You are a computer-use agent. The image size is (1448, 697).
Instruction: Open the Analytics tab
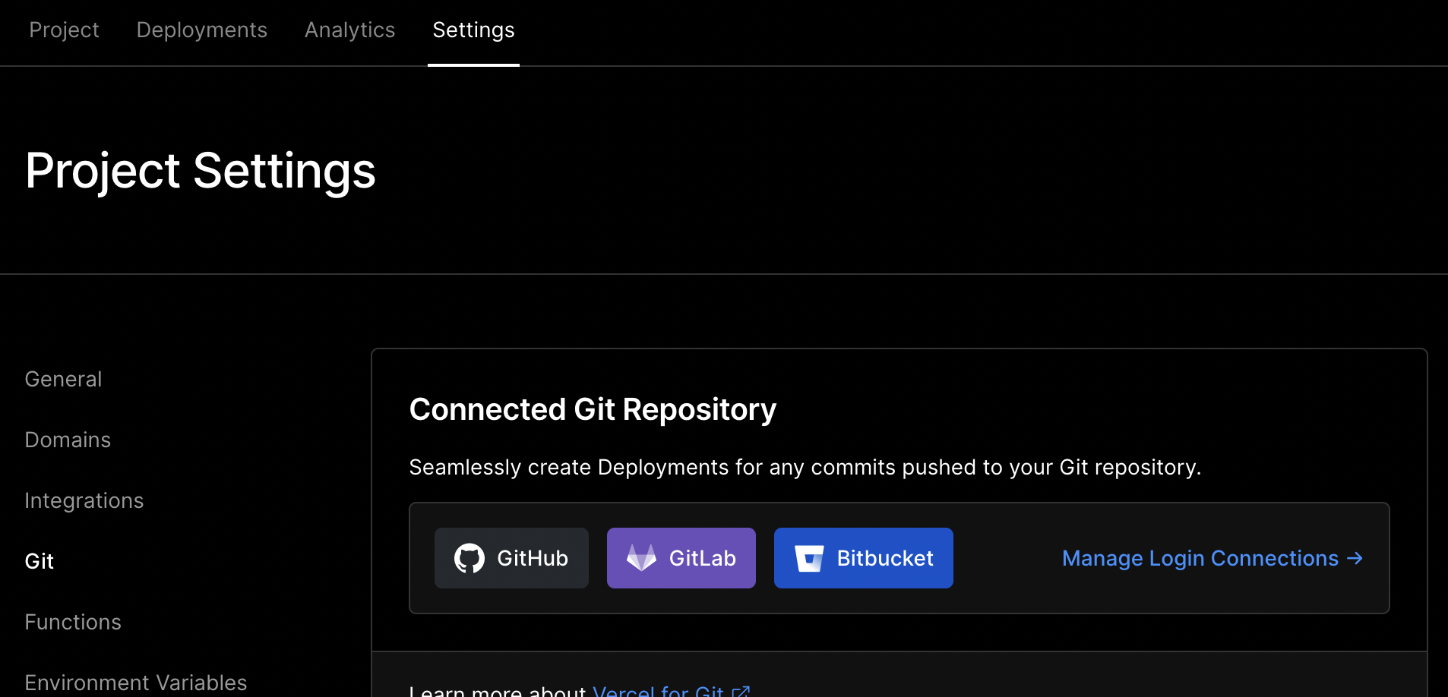pos(350,30)
